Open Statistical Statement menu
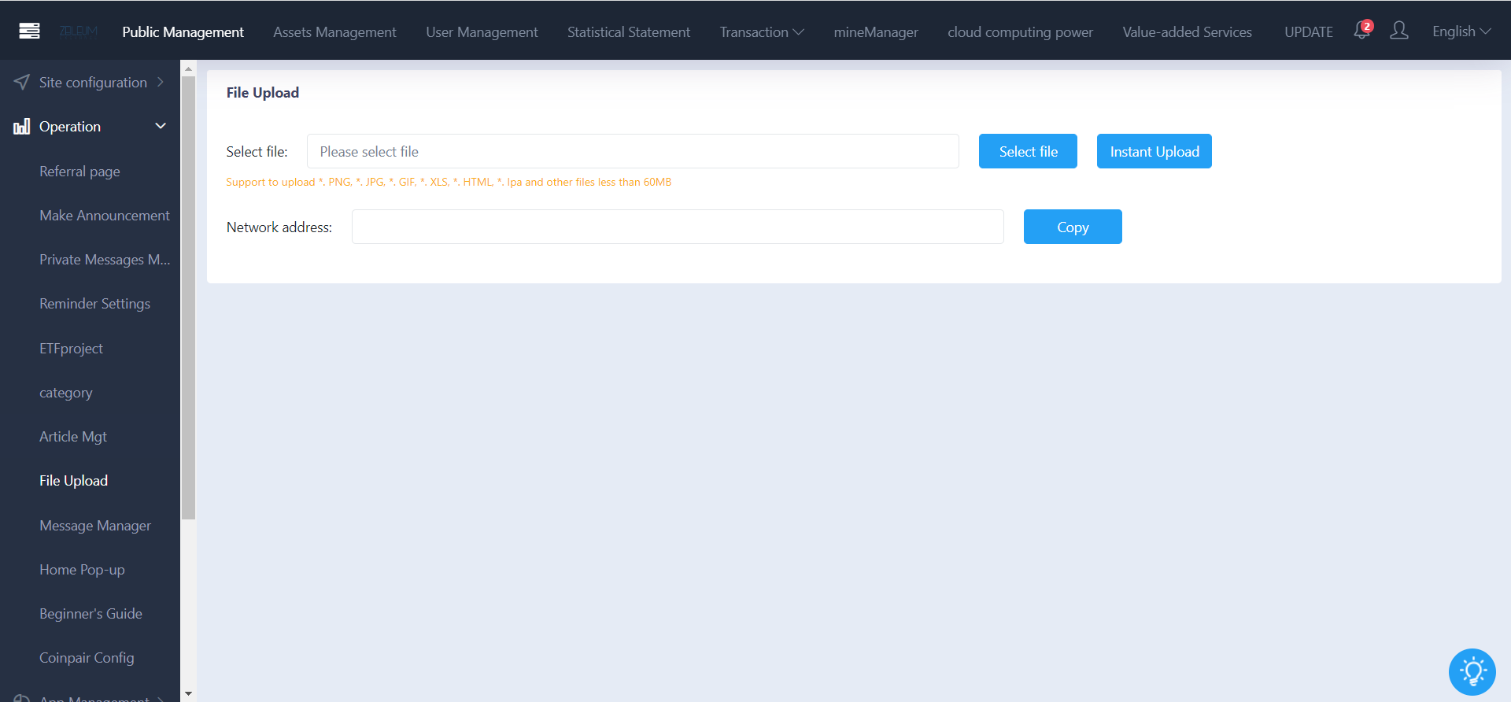Image resolution: width=1511 pixels, height=702 pixels. click(x=629, y=32)
